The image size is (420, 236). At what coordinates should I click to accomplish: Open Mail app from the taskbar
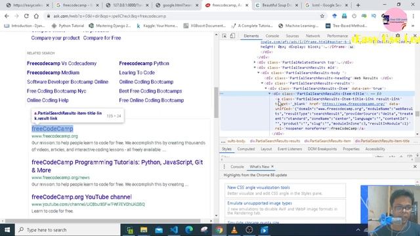159,230
